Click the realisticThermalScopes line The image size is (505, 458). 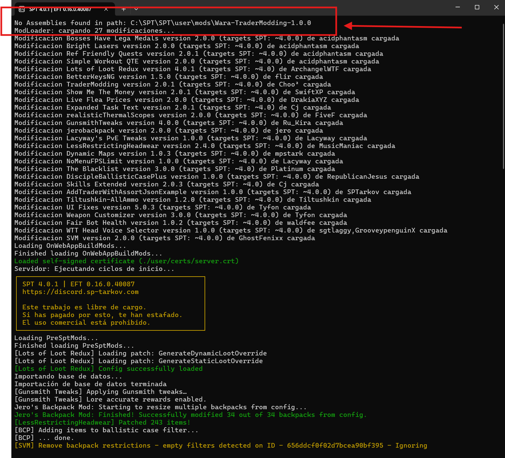click(x=191, y=115)
